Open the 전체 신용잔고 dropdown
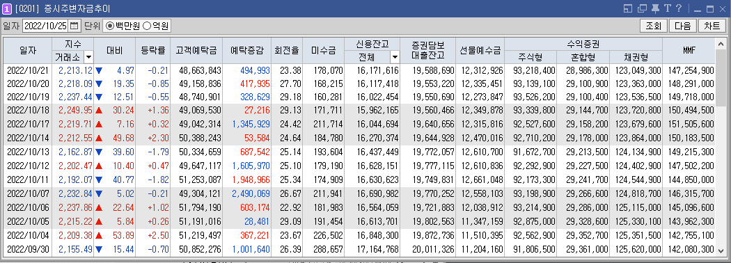Screen dimensions: 731x263 [395, 57]
